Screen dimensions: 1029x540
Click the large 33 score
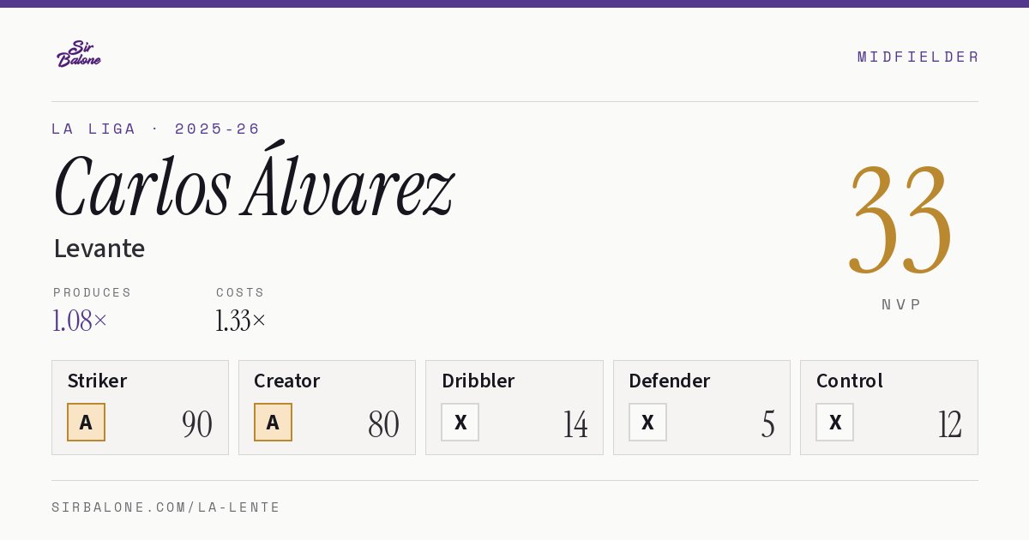(x=900, y=221)
